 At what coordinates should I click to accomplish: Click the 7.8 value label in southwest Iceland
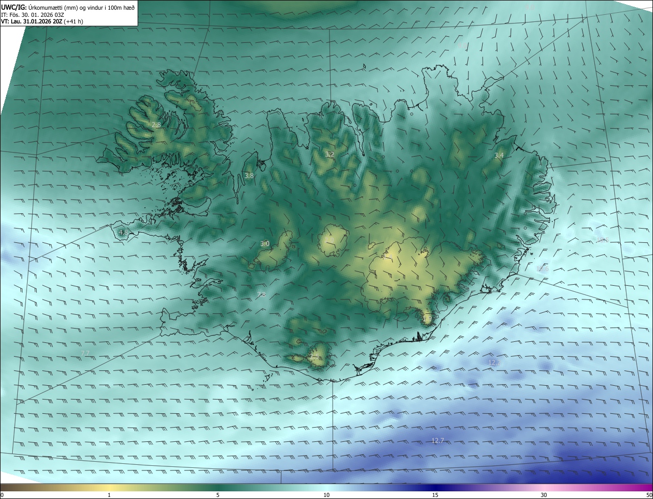[x=261, y=295]
